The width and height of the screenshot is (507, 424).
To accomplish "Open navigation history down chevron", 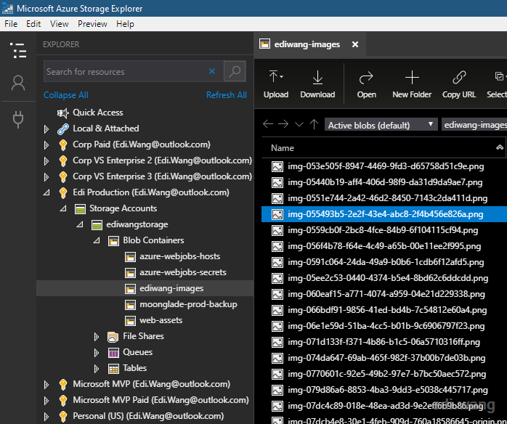I will (299, 124).
